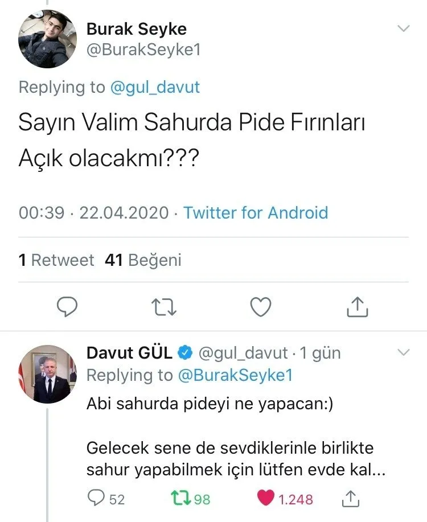Open verified badge next to Davut GÜL

184,353
